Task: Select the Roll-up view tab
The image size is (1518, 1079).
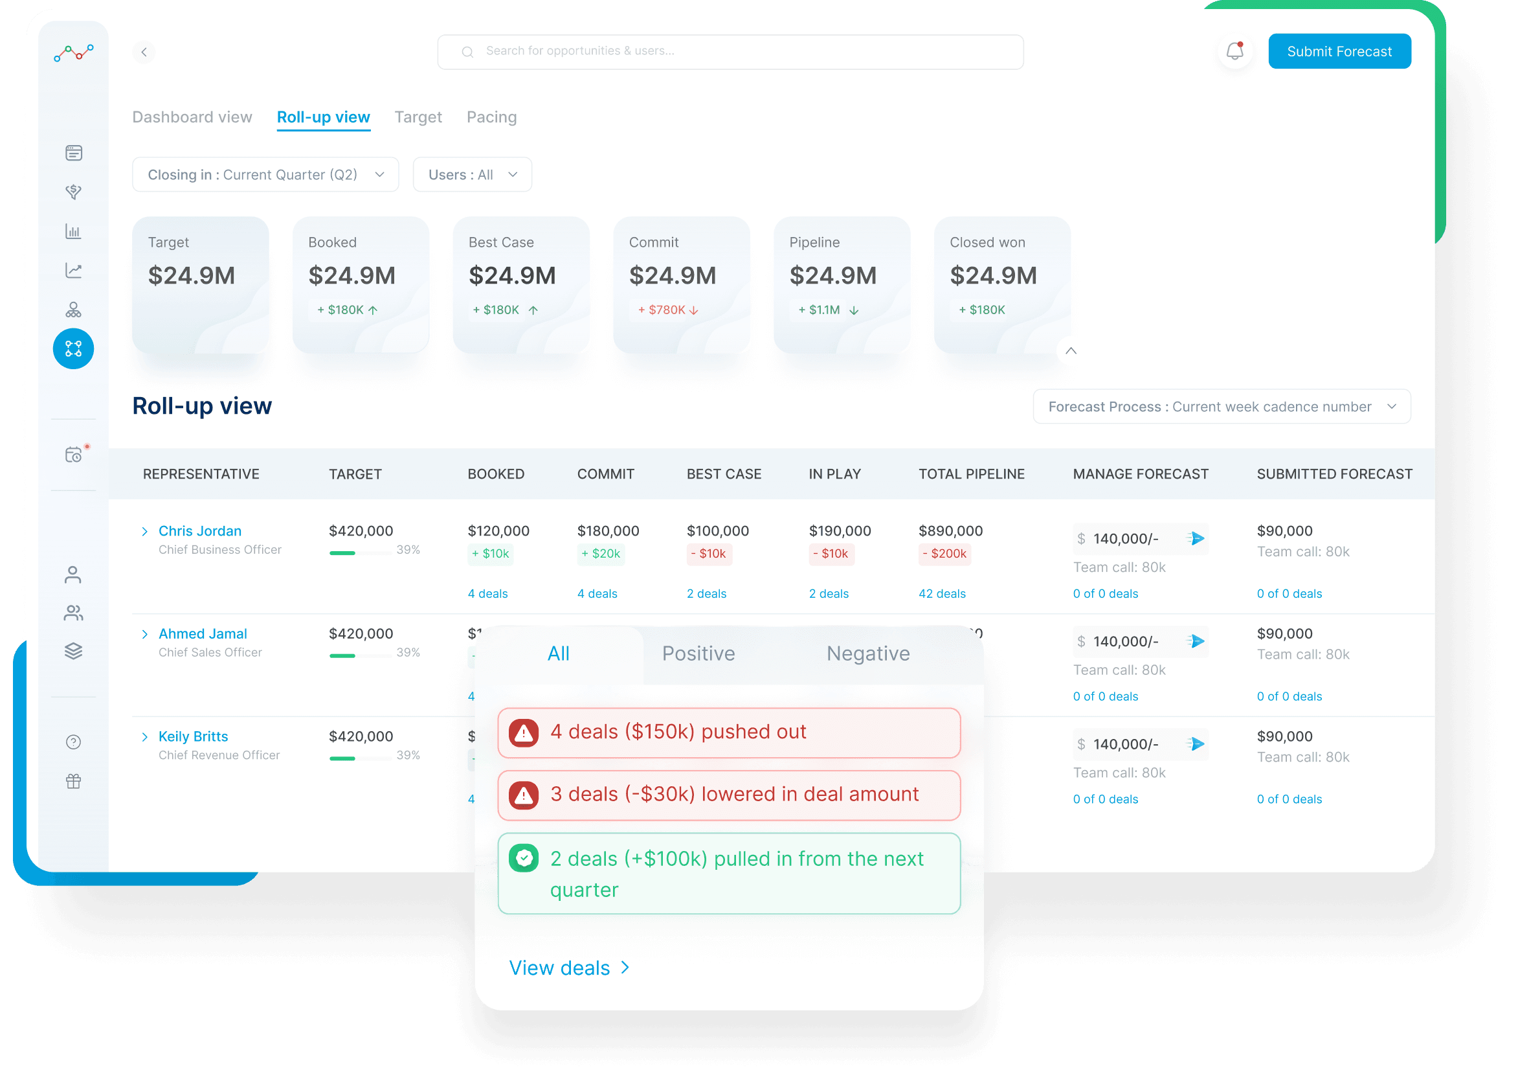Action: [x=323, y=115]
